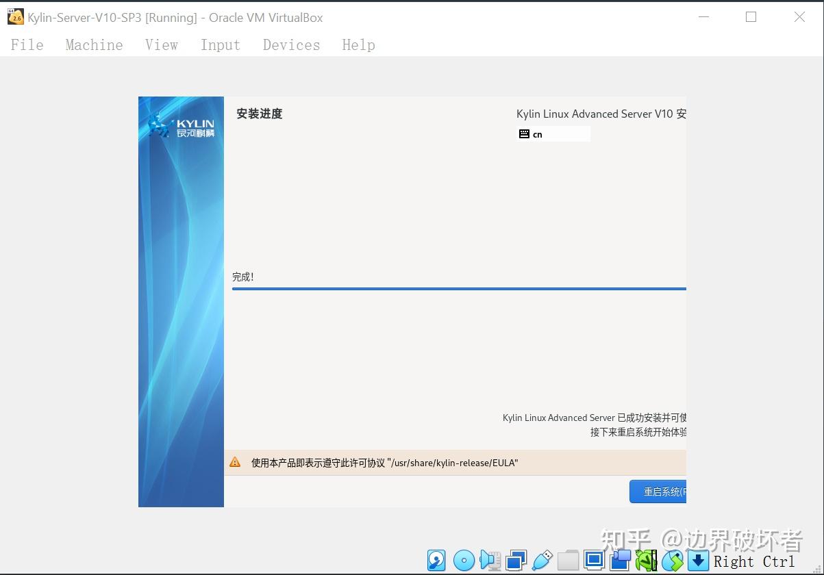Toggle the execution engine turtle indicator

tap(645, 560)
